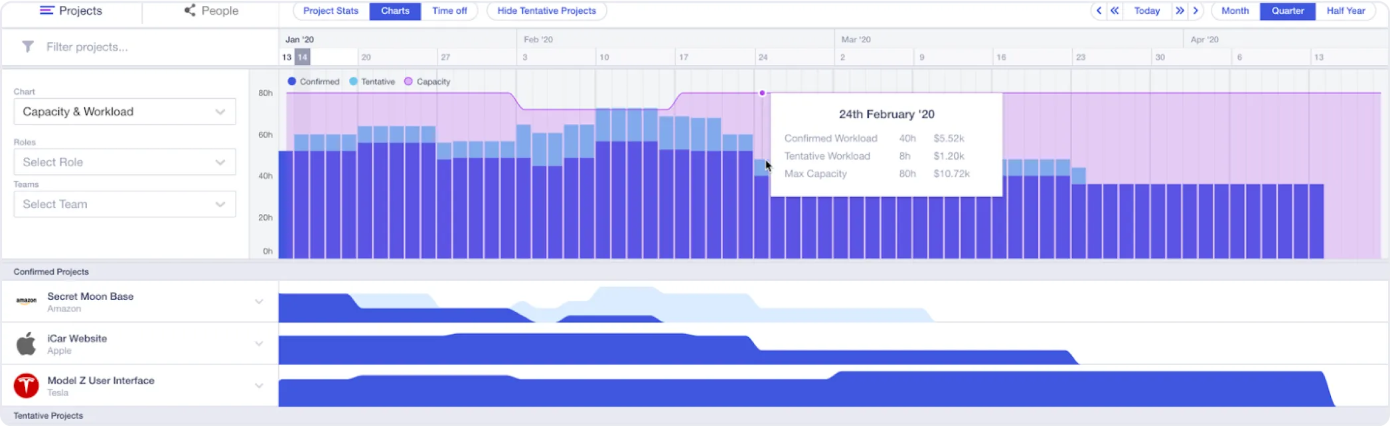Click the Apple logo icon
The height and width of the screenshot is (426, 1390).
(x=27, y=344)
